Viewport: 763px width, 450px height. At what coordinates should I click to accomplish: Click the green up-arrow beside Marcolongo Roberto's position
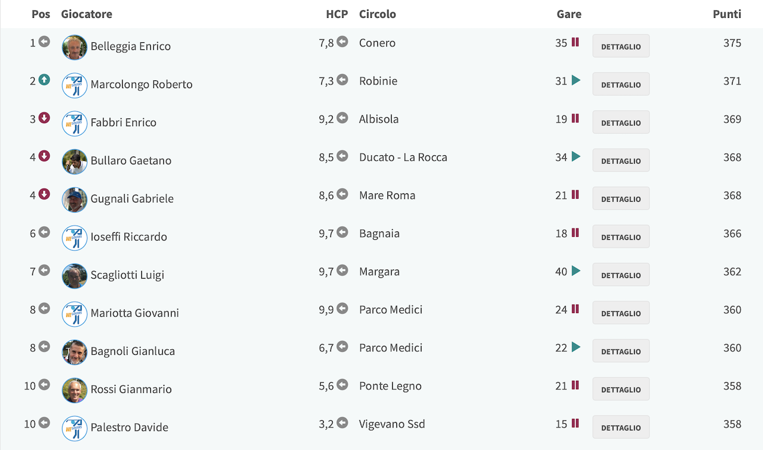[44, 80]
